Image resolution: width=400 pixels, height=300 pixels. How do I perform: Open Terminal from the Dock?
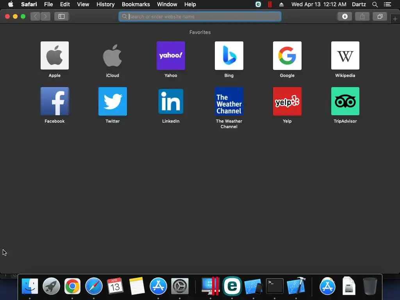[x=275, y=286]
